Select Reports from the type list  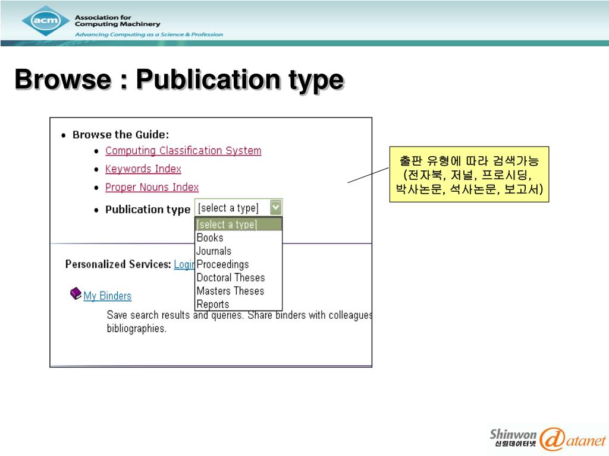pyautogui.click(x=238, y=304)
